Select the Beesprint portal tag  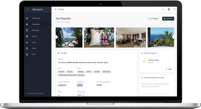[81, 75]
